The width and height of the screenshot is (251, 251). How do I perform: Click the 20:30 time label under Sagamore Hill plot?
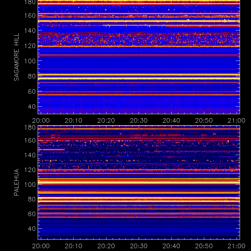[139, 120]
